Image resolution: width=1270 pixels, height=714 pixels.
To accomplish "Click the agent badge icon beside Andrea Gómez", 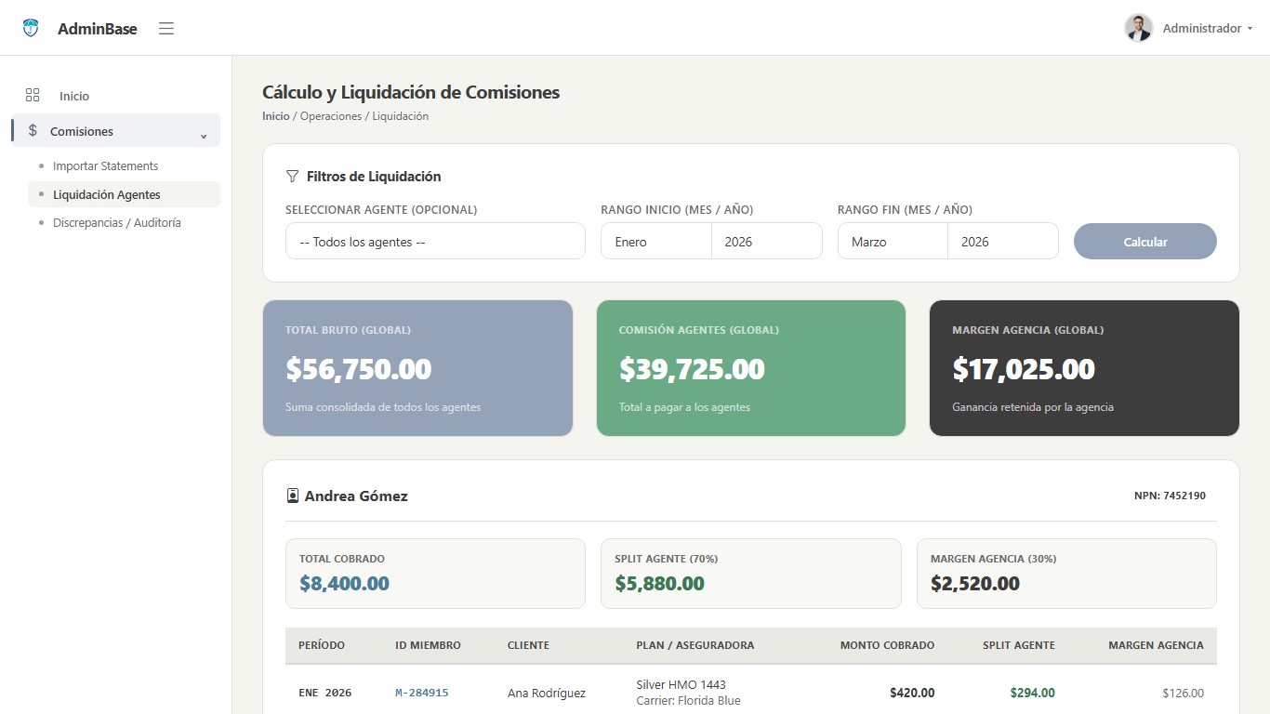I will 293,496.
